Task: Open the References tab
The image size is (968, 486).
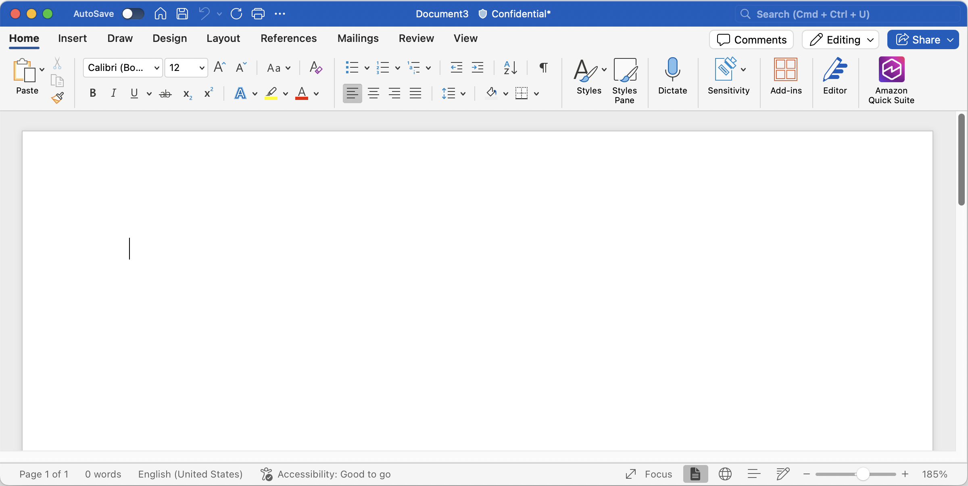Action: [x=288, y=38]
